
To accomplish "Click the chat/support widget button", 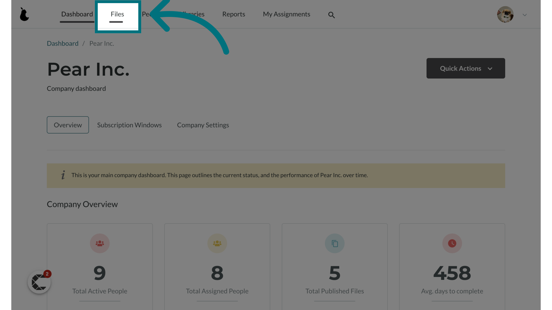I will (39, 283).
